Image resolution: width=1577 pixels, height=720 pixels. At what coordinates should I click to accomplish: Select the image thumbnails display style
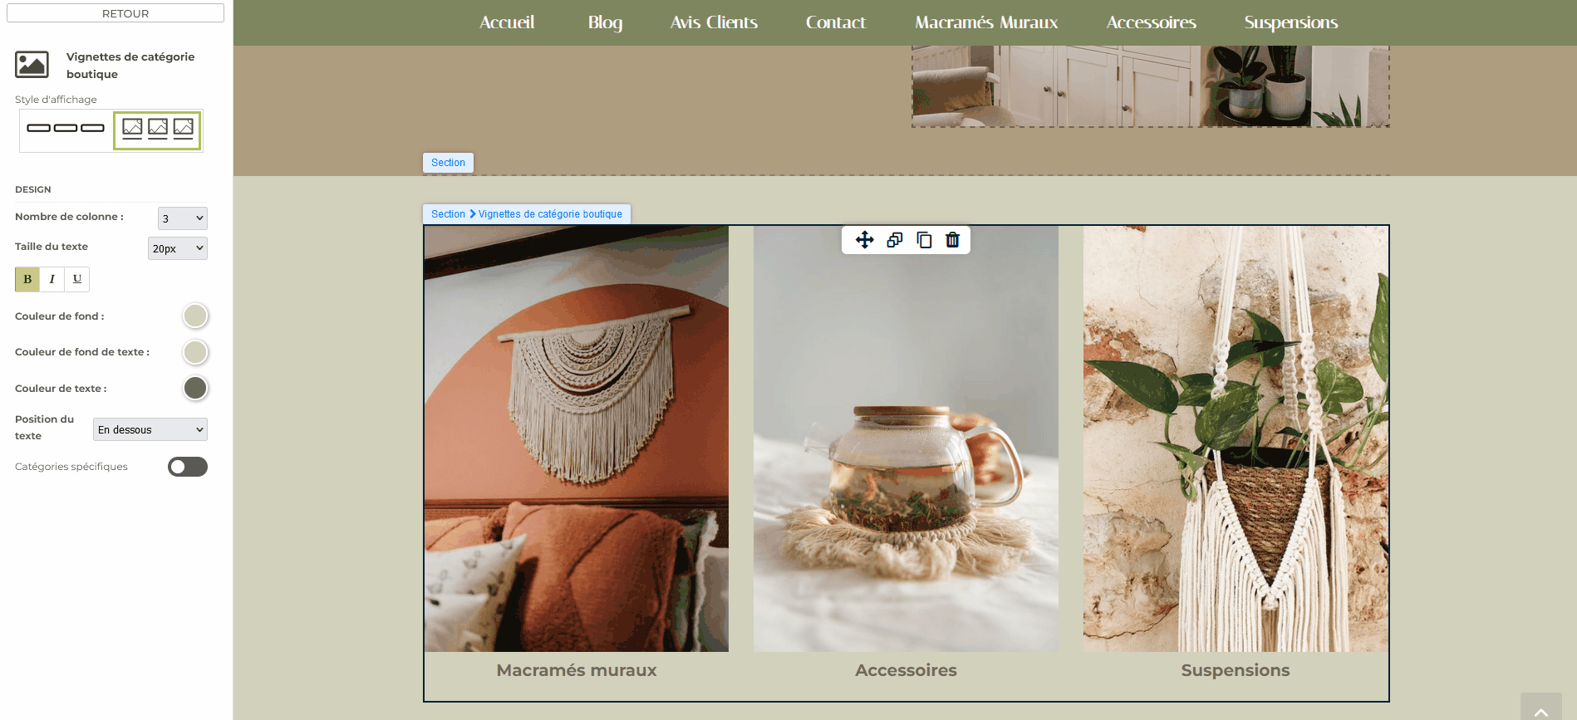tap(158, 130)
